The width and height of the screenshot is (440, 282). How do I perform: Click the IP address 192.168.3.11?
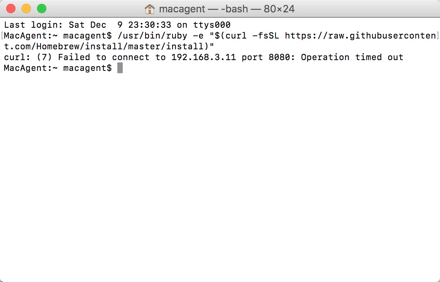[204, 57]
